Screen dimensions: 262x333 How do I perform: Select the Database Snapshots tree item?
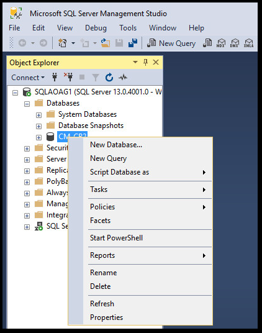tap(91, 125)
